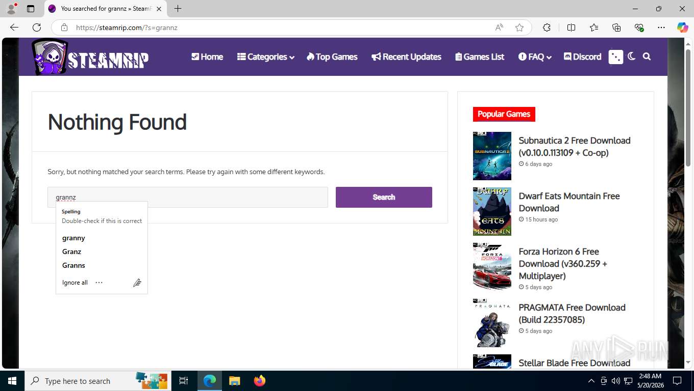Add this page to favorites star
Viewport: 694px width, 391px height.
click(x=519, y=27)
